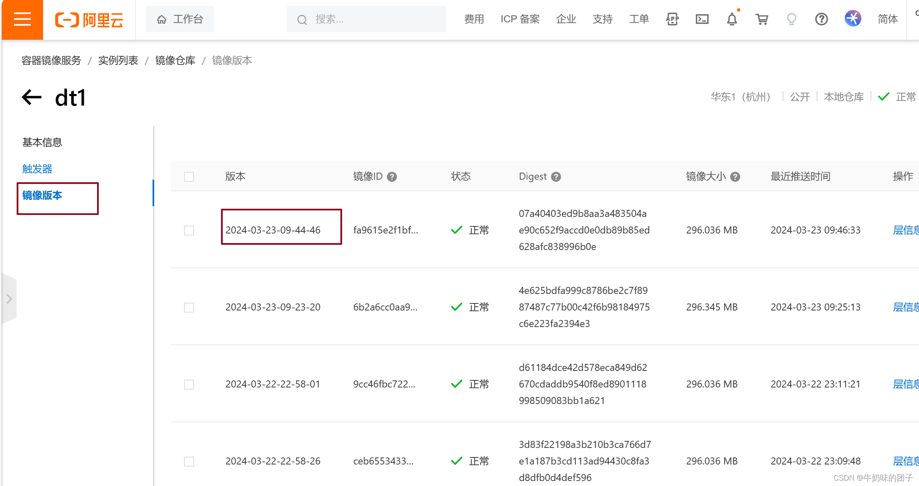Viewport: 919px width, 486px height.
Task: Go to 实例列表 breadcrumb
Action: [118, 60]
